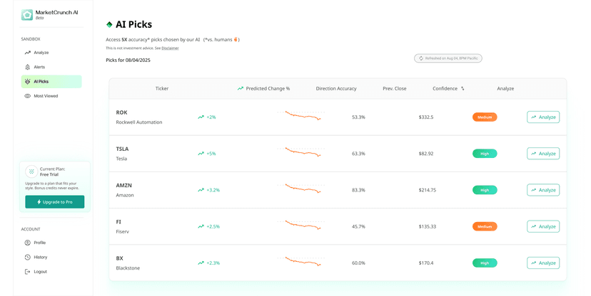Open the History page

40,257
